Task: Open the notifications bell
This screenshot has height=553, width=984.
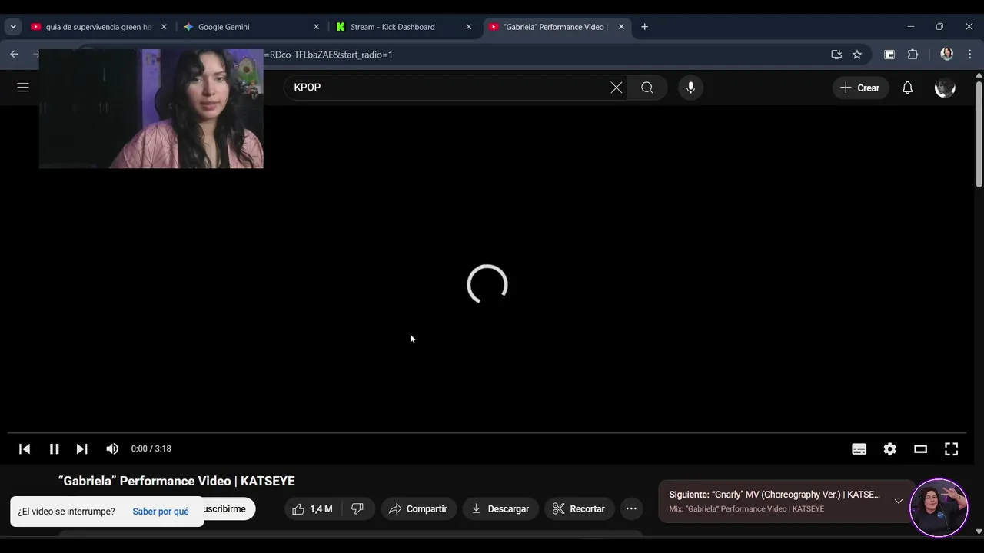Action: click(x=907, y=88)
